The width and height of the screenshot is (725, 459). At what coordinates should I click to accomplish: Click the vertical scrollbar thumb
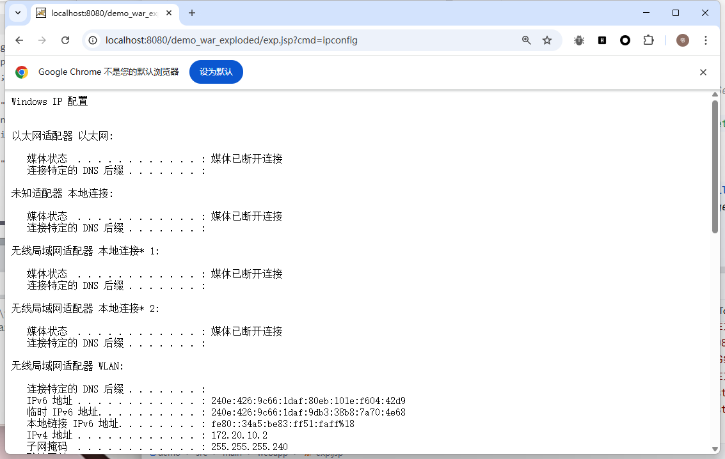click(715, 166)
